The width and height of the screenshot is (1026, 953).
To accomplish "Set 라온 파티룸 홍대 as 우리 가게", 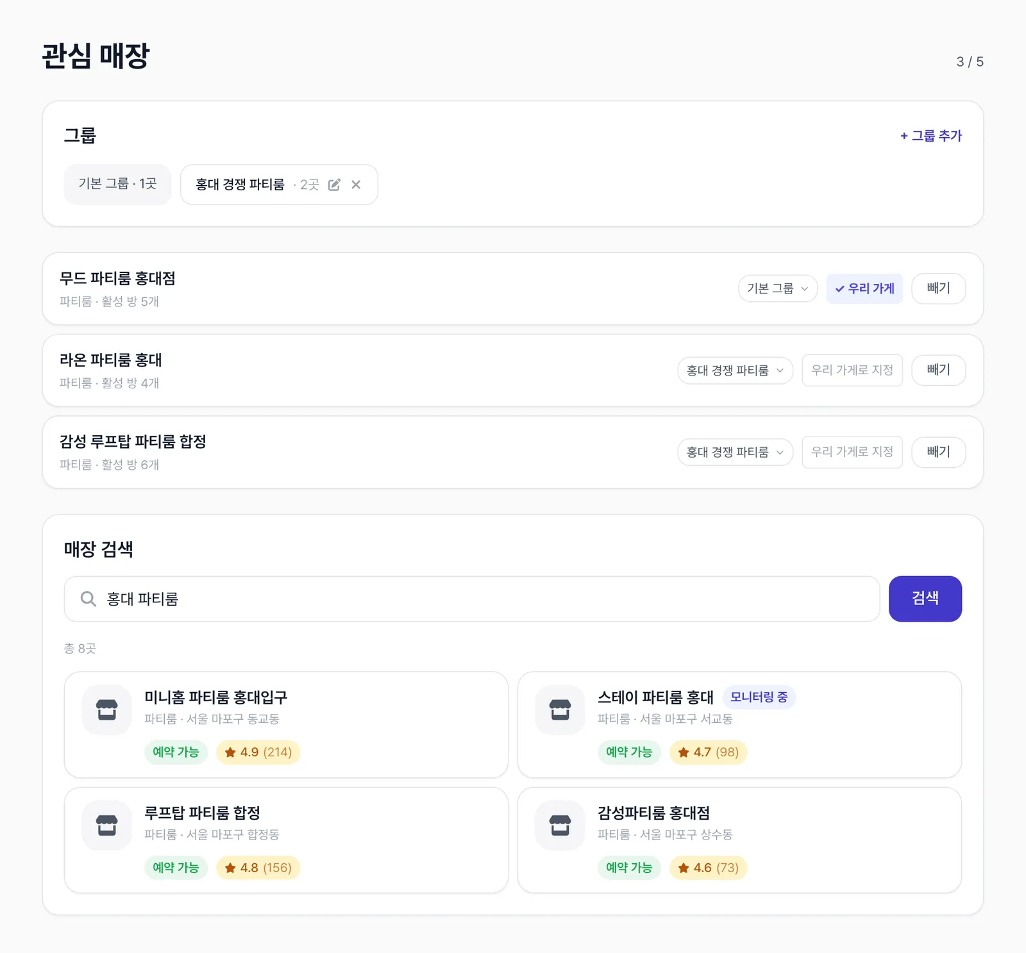I will (x=852, y=370).
